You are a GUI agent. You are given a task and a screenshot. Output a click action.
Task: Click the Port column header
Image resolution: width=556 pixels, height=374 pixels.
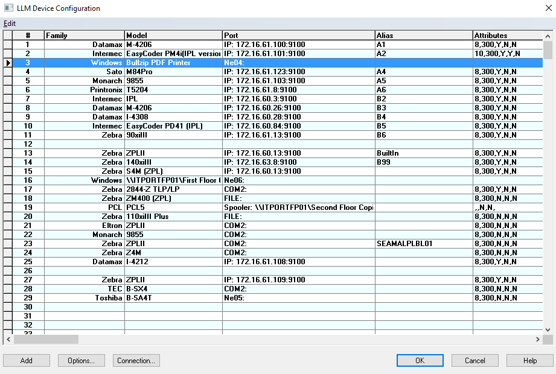[x=299, y=36]
